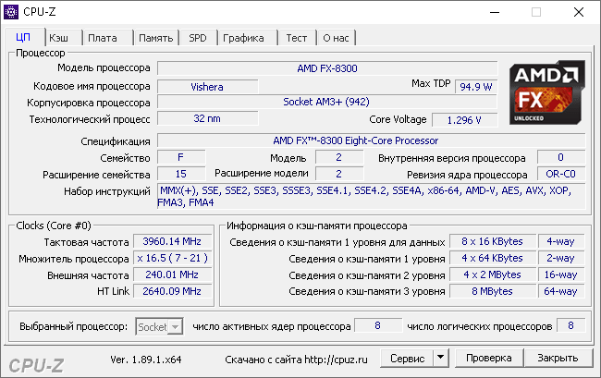Click the 2-way associativity value
601x378 pixels.
pos(561,258)
